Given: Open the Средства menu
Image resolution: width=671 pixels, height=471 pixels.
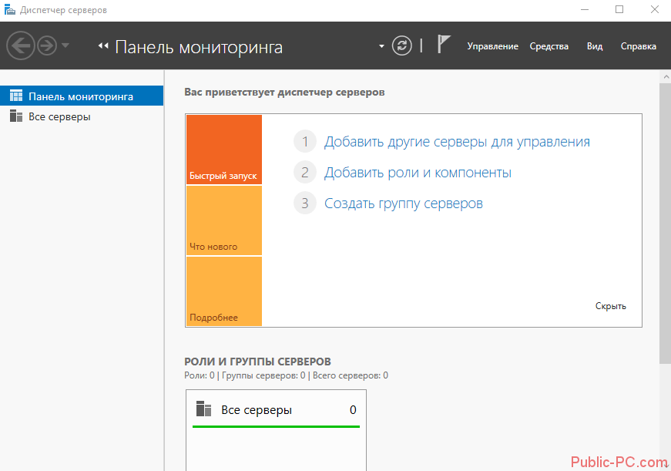Looking at the screenshot, I should tap(549, 46).
